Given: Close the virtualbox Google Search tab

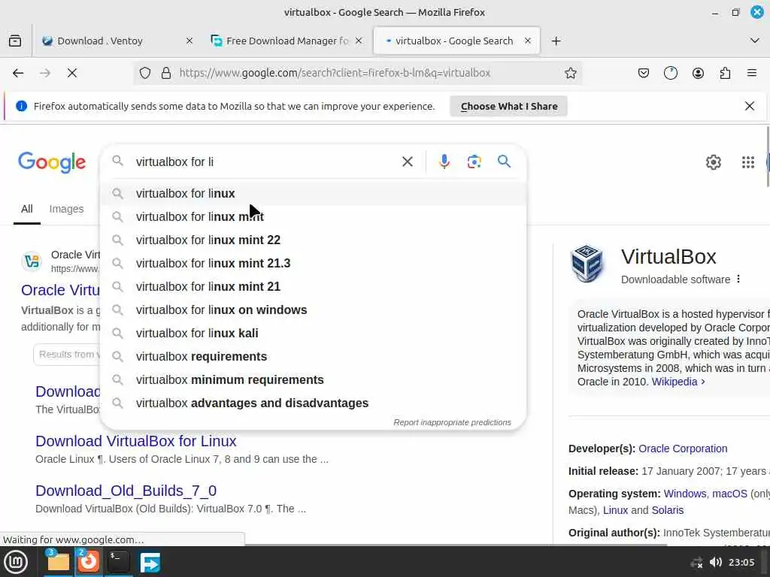Looking at the screenshot, I should coord(528,41).
